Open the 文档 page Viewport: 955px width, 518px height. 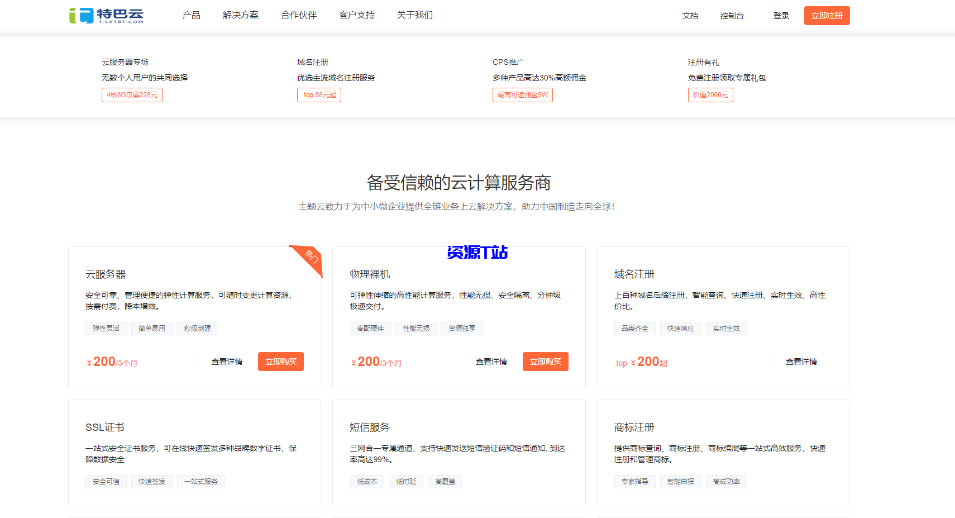(690, 16)
